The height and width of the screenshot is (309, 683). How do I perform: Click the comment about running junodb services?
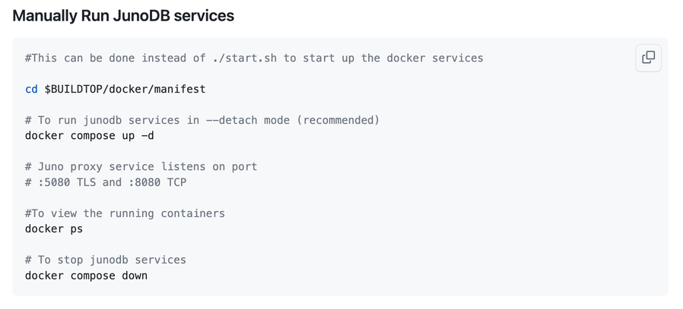202,120
